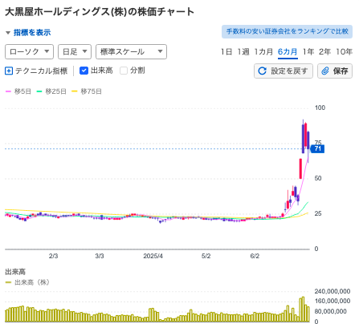Switch to the 1カ月 period tab
The width and height of the screenshot is (359, 324).
pos(263,51)
